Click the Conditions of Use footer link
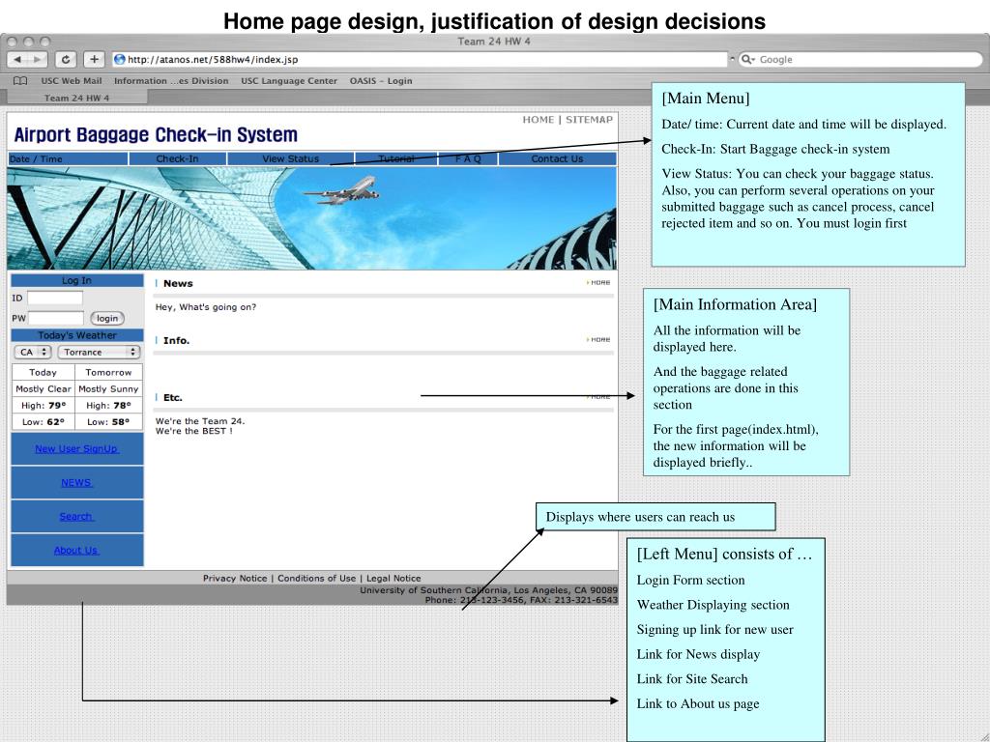Screen dimensions: 990x742 coord(317,578)
